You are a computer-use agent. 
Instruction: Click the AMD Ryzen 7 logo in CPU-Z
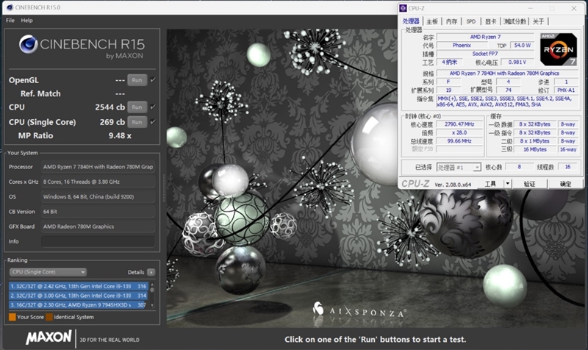point(557,49)
